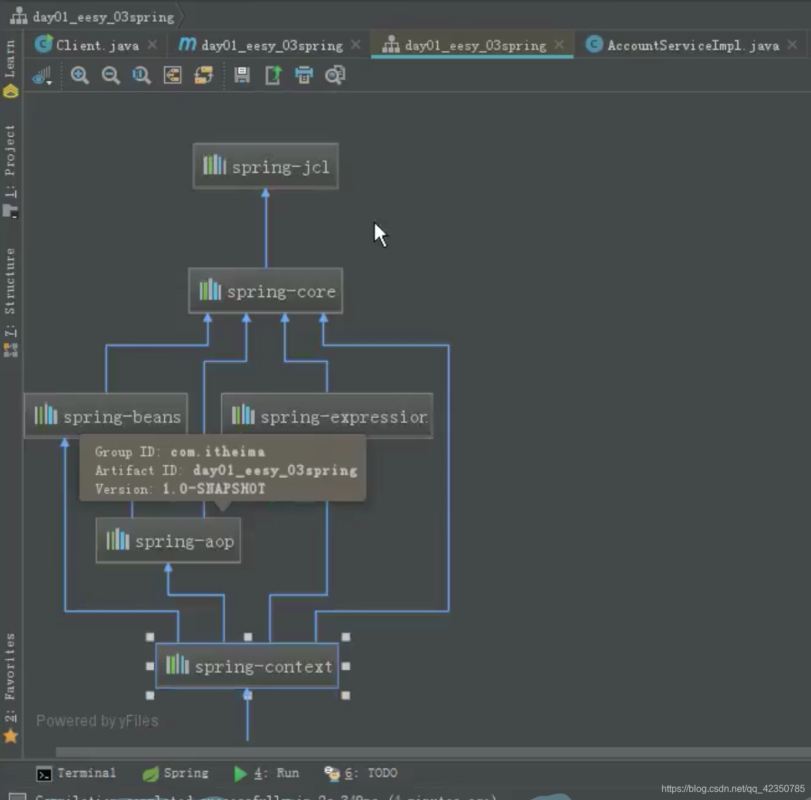The width and height of the screenshot is (811, 800).
Task: Export the diagram to a file
Action: 273,75
